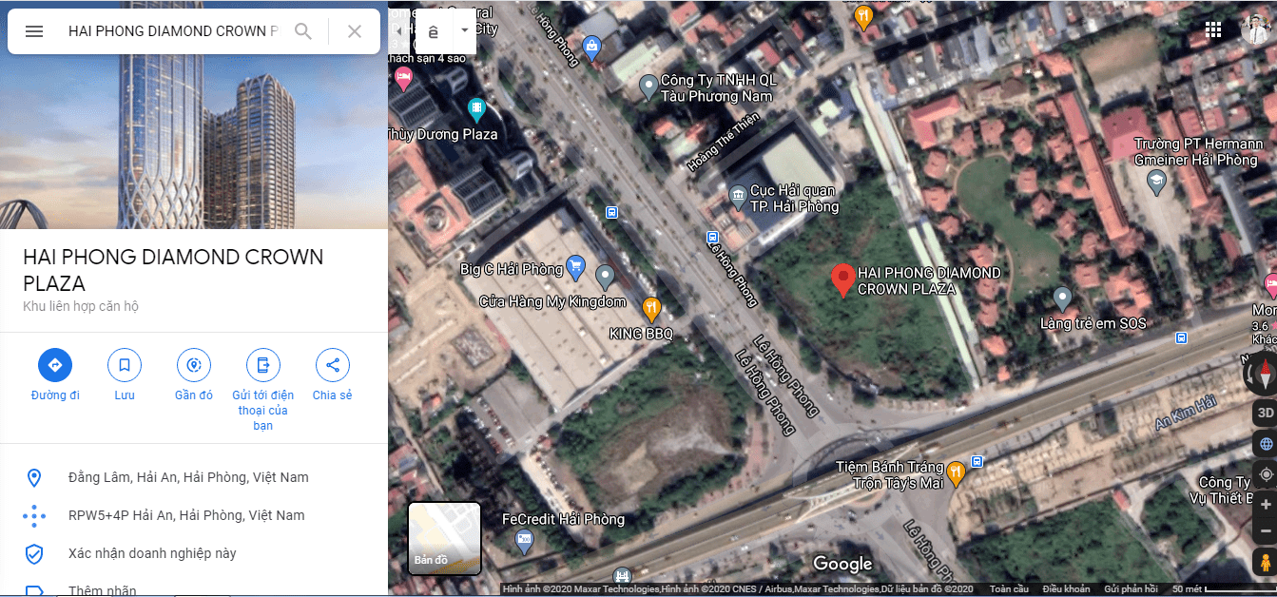Open the input tools dropdown arrow
Image resolution: width=1277 pixels, height=597 pixels.
pos(464,30)
